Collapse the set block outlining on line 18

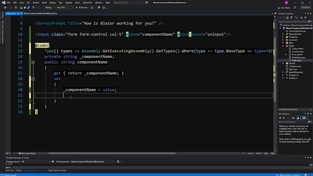point(33,79)
